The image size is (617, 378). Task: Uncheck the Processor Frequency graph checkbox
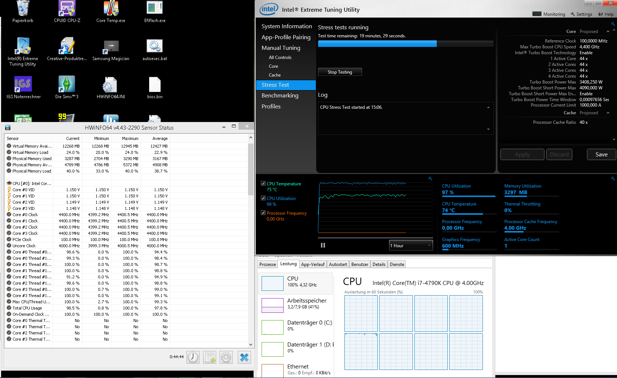tap(263, 213)
